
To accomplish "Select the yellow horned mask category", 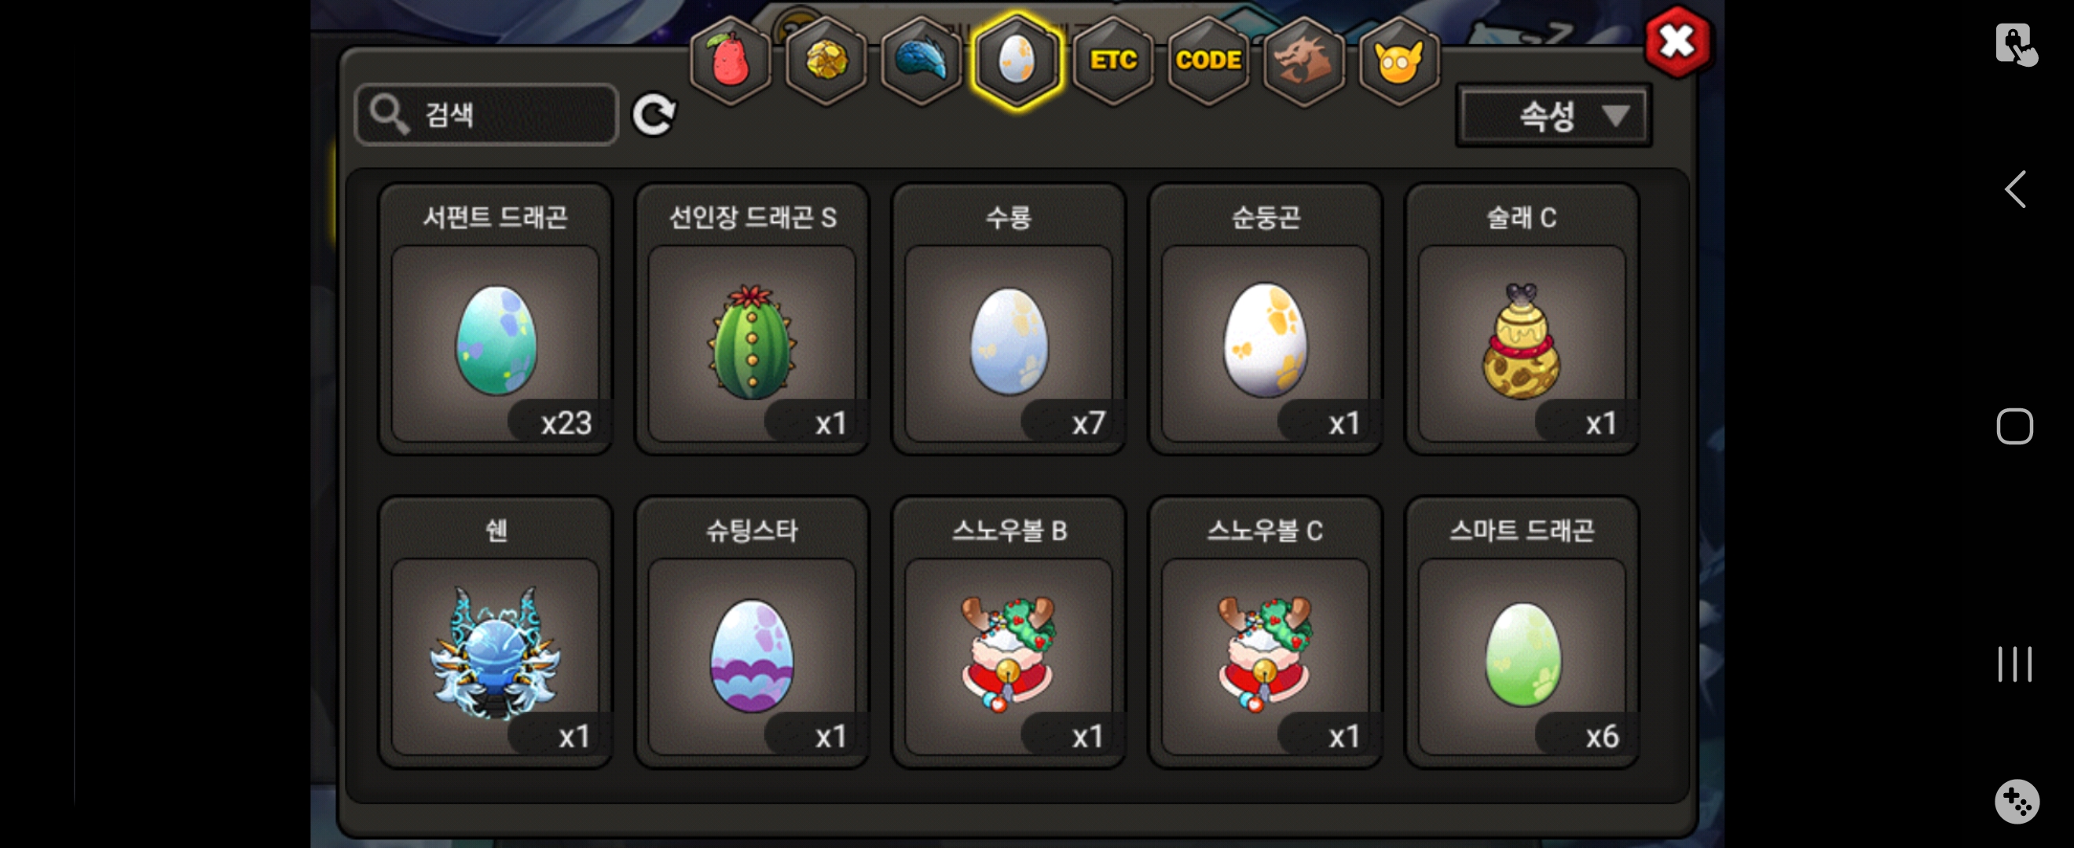I will pos(1398,61).
